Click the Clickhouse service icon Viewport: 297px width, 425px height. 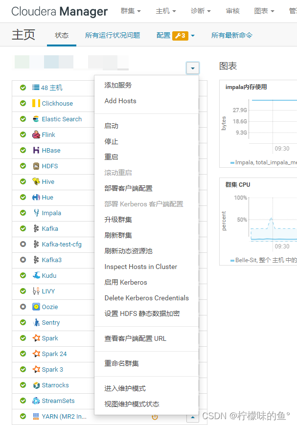36,103
